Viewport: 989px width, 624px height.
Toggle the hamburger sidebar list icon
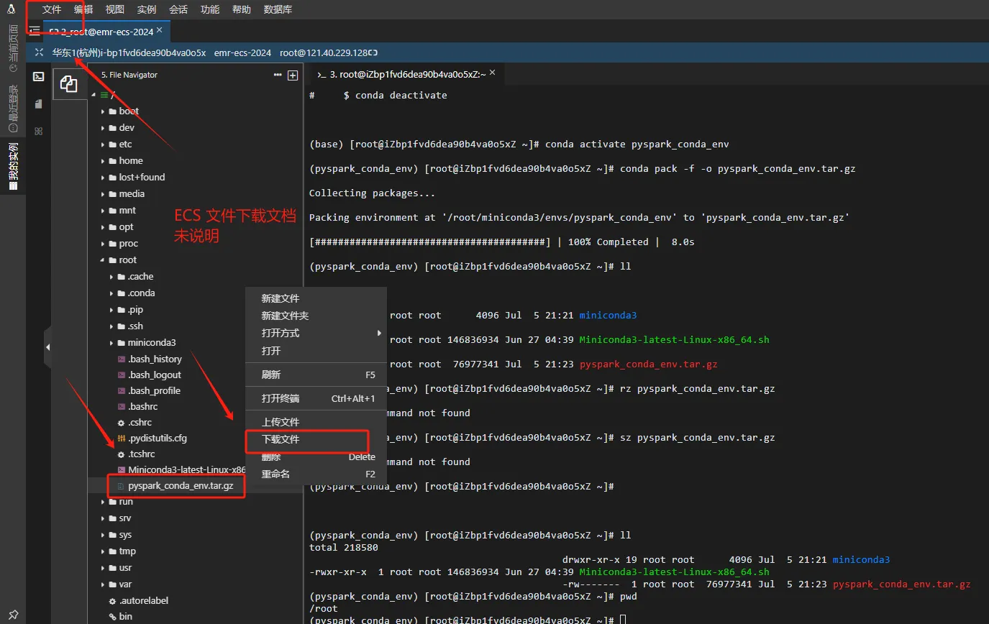[x=35, y=31]
